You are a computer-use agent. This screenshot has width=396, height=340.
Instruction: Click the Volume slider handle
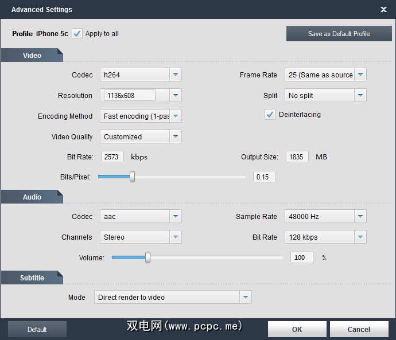click(x=147, y=258)
